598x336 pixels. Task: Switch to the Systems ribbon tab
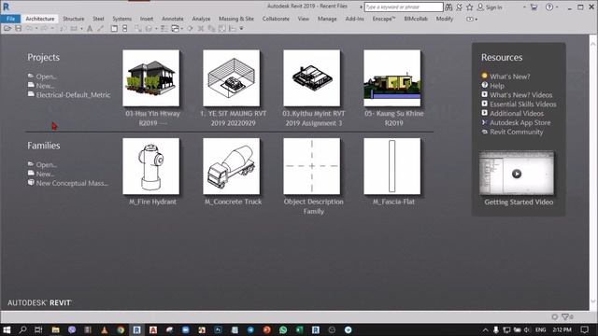click(x=121, y=19)
